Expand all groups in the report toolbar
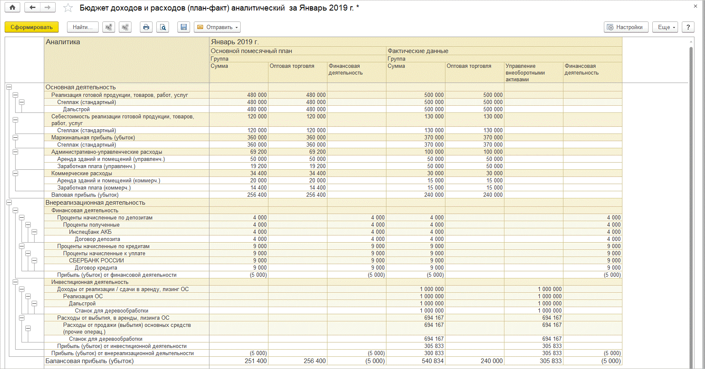Image resolution: width=705 pixels, height=369 pixels. 109,27
